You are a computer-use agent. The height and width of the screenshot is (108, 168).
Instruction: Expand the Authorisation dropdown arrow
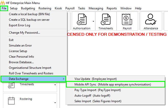pos(94,21)
